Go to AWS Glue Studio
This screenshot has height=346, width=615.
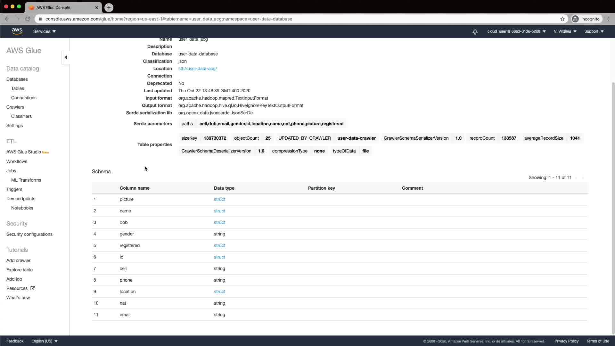24,152
